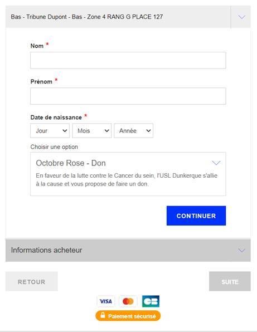Open the Jour dropdown
Screen dimensions: 257x332
click(50, 131)
